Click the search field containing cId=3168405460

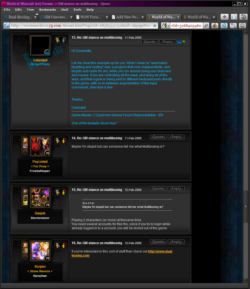pyautogui.click(x=186, y=25)
